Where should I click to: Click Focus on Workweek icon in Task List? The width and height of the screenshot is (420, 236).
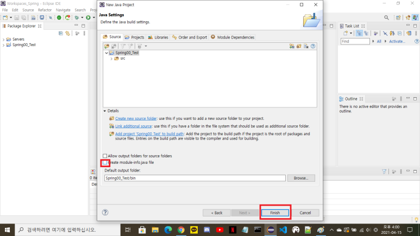(376, 33)
